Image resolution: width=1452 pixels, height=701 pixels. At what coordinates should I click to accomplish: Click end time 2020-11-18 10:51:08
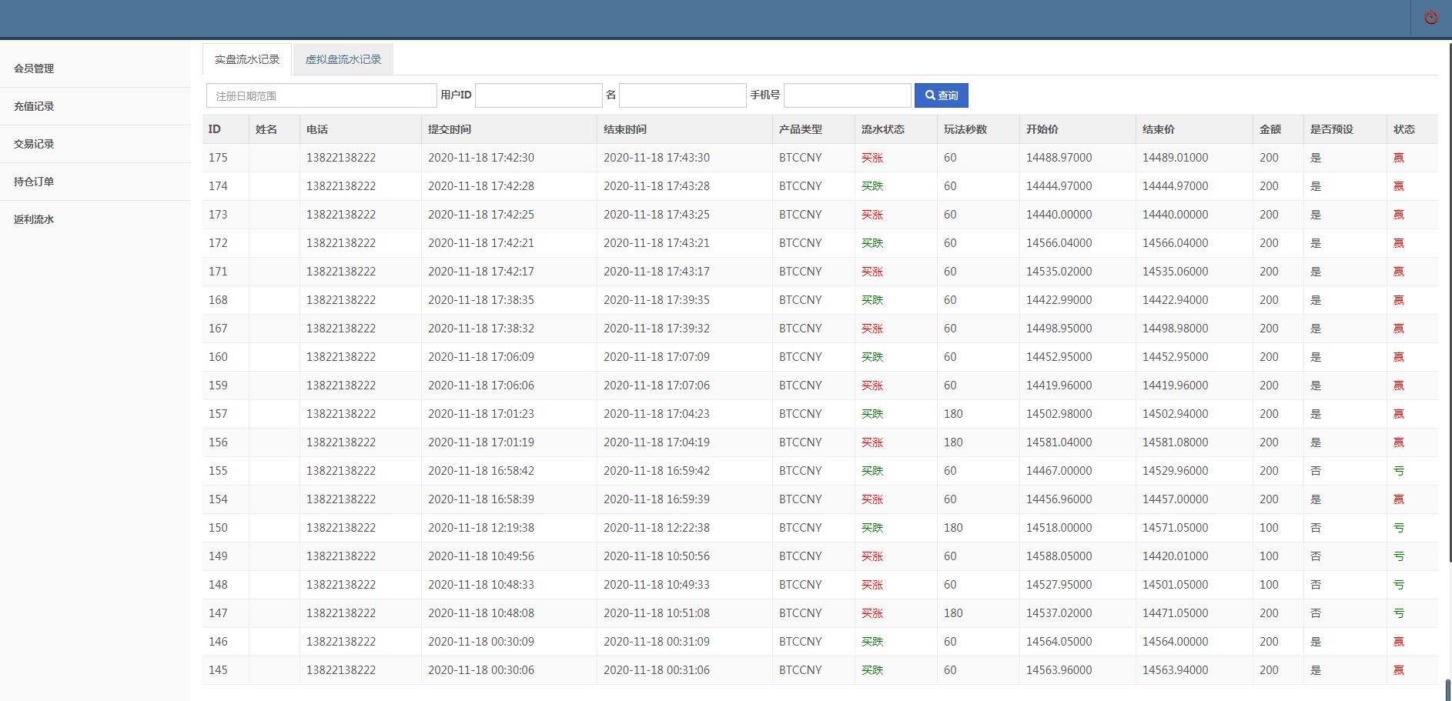[657, 613]
